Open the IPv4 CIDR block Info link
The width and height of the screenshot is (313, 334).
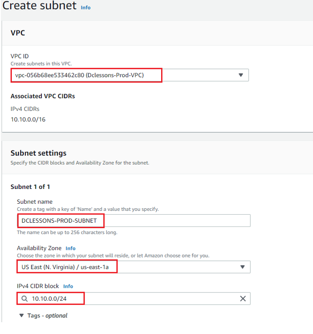[x=68, y=286]
